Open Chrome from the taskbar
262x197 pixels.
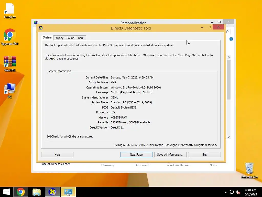point(21,192)
